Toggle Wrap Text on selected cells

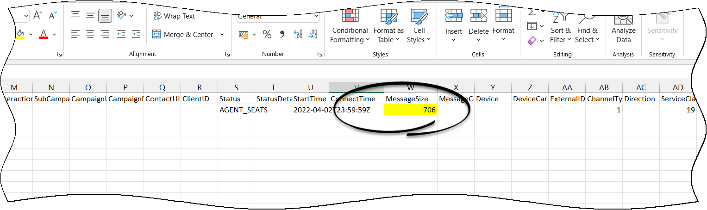click(x=174, y=16)
